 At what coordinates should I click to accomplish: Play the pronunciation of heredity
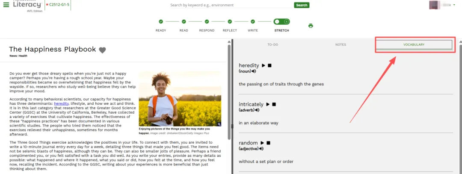pyautogui.click(x=264, y=65)
